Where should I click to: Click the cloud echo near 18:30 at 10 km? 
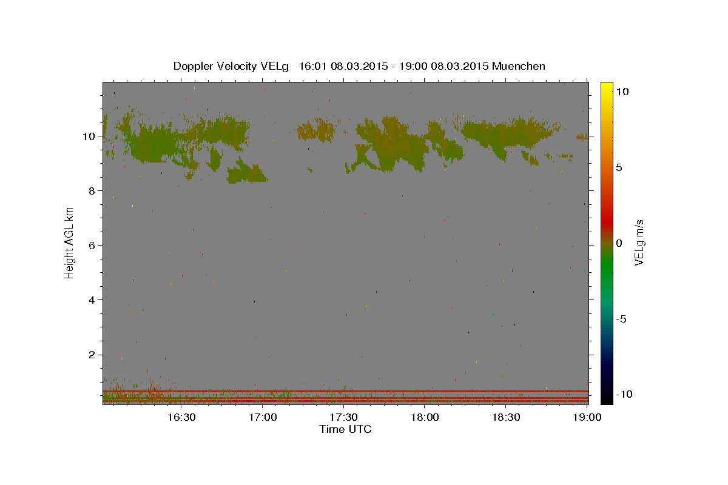coord(507,135)
